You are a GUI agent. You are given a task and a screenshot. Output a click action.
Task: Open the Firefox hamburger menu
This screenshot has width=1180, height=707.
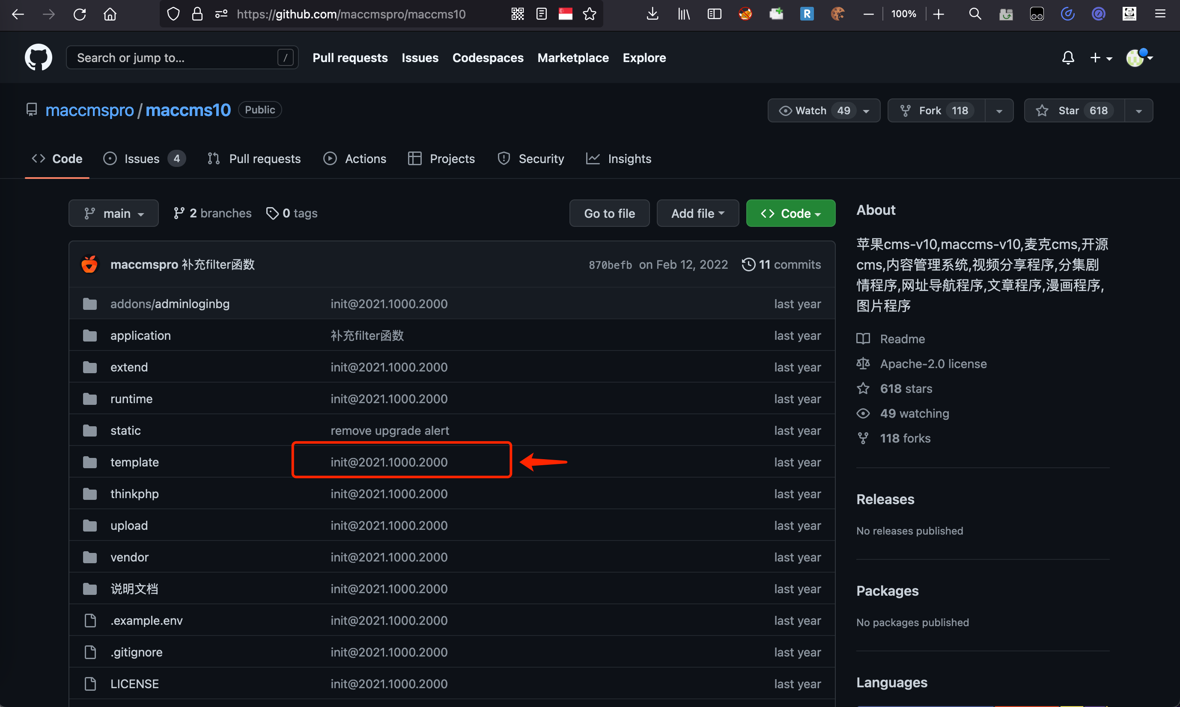(1160, 14)
